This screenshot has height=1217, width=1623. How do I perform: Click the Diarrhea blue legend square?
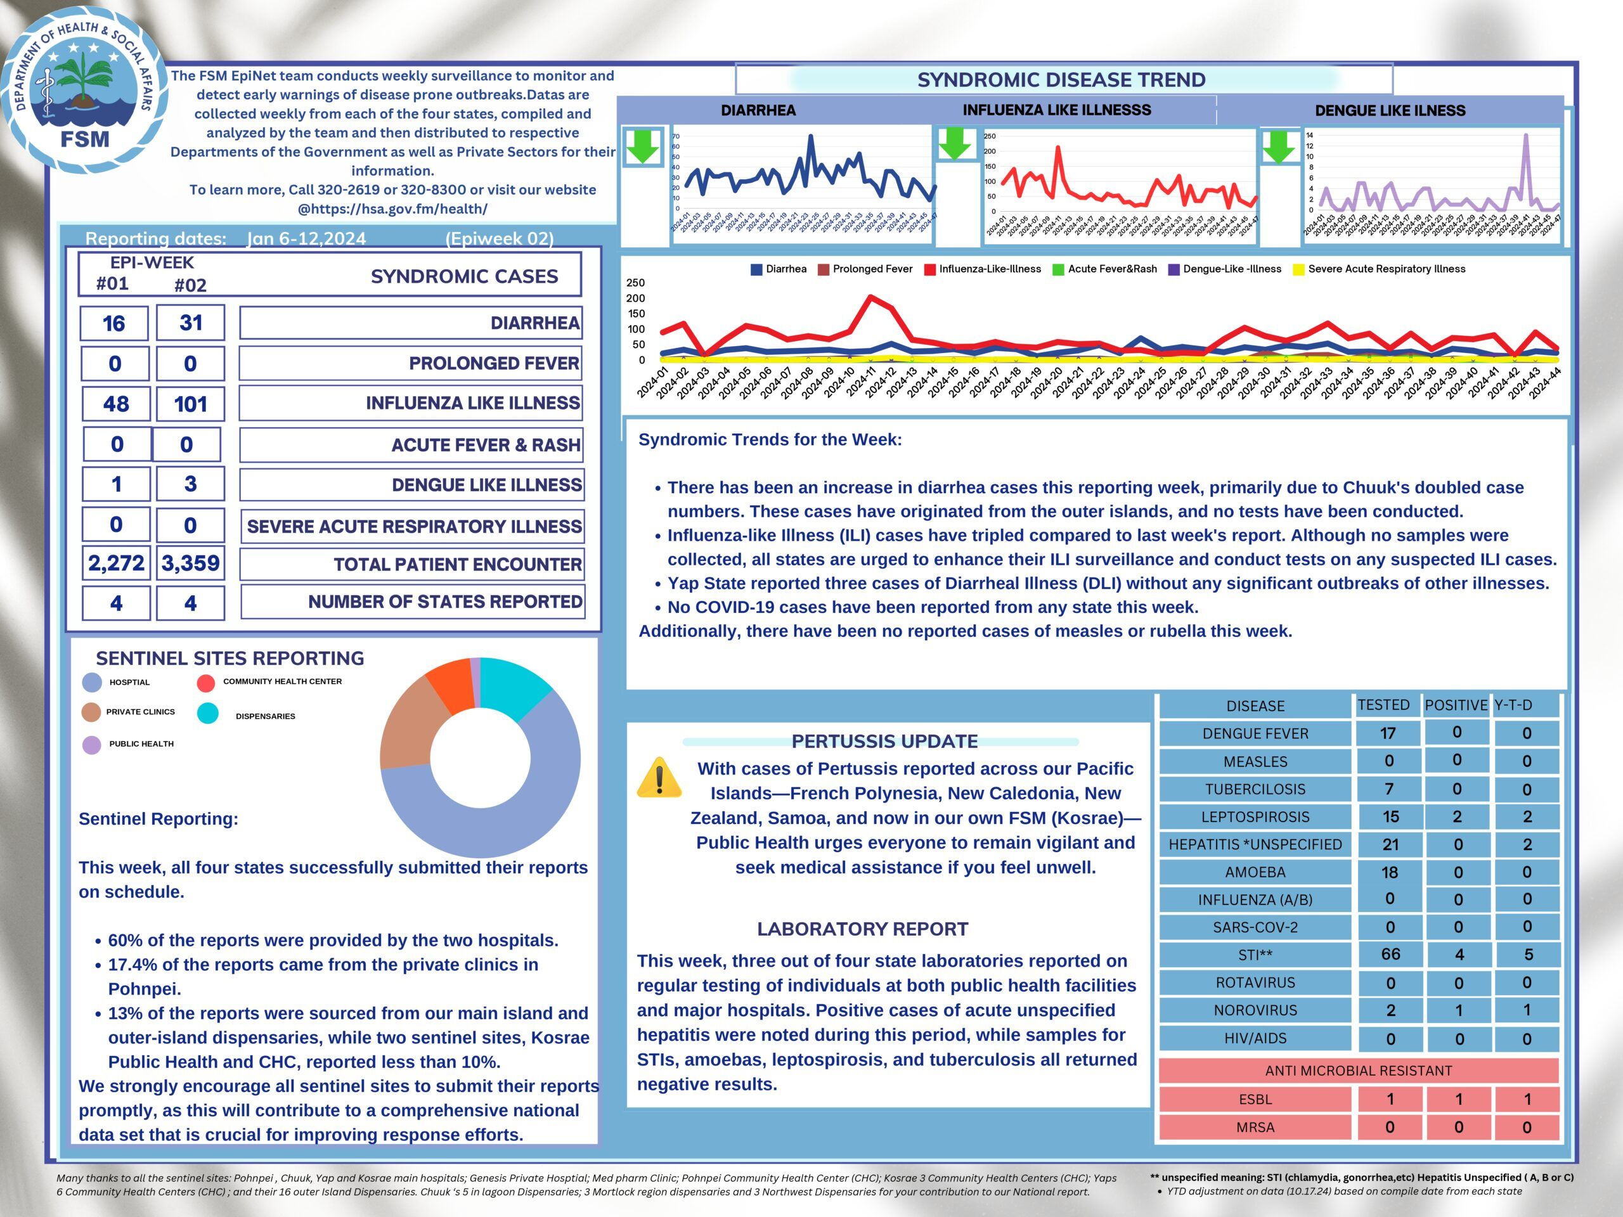point(756,270)
